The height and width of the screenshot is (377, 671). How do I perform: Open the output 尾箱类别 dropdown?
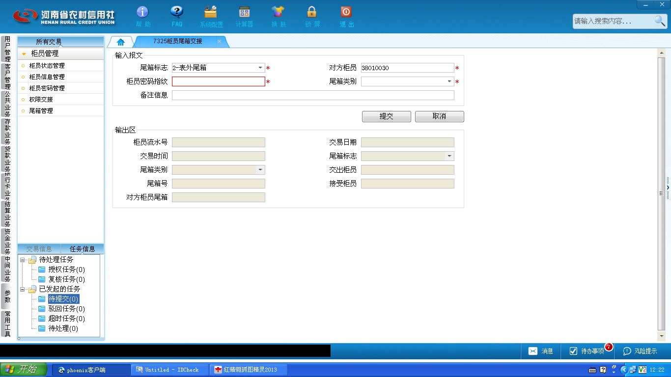pos(260,170)
